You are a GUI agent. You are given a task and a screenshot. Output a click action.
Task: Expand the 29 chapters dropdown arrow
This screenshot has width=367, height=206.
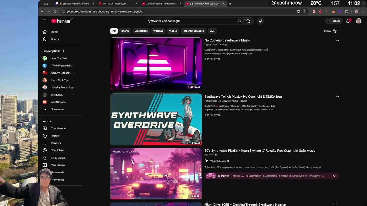[334, 176]
